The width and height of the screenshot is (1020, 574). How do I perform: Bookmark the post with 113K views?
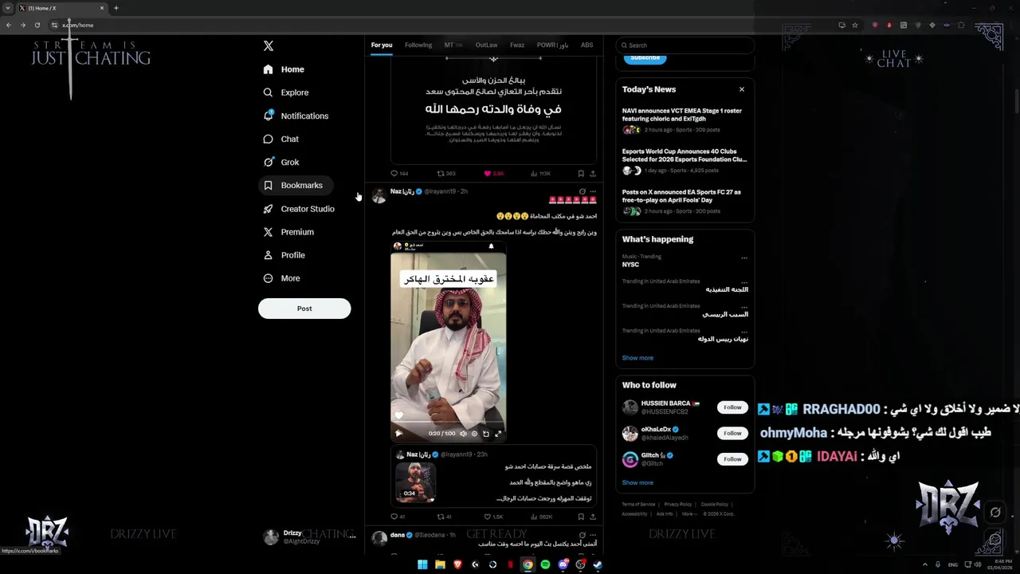[x=581, y=173]
